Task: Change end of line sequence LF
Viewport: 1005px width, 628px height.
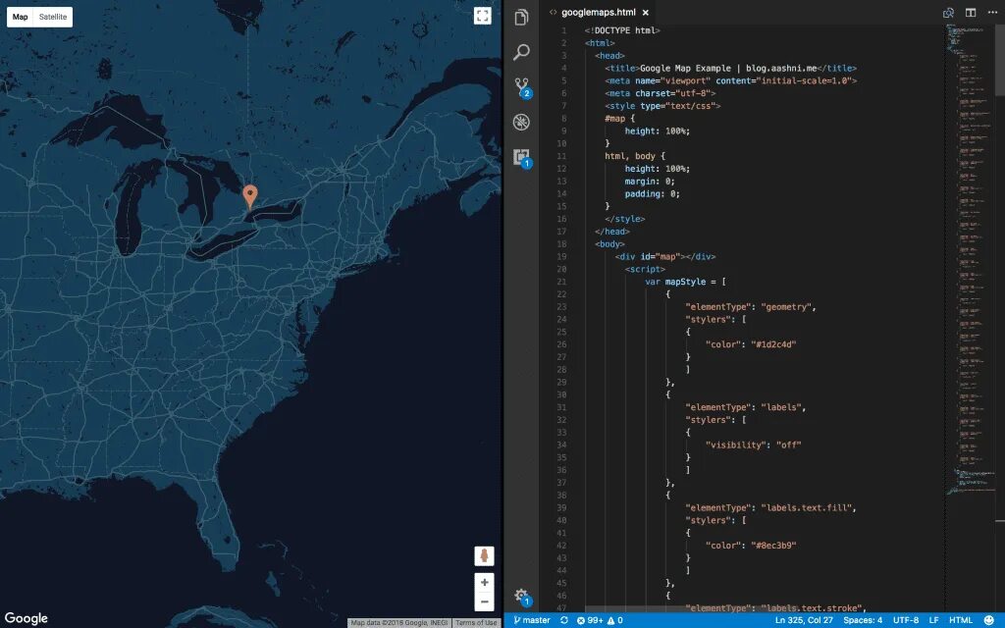Action: pyautogui.click(x=934, y=620)
